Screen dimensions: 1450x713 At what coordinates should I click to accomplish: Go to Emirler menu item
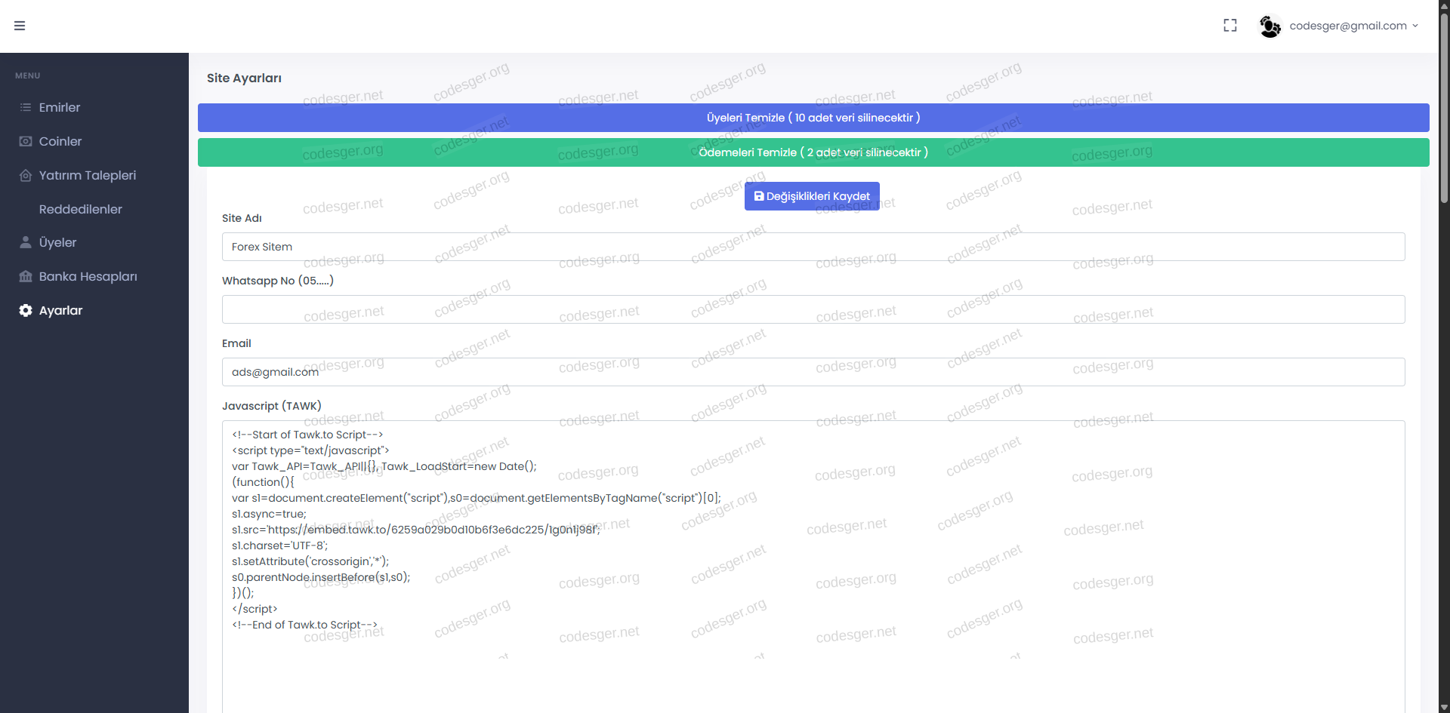[x=60, y=107]
